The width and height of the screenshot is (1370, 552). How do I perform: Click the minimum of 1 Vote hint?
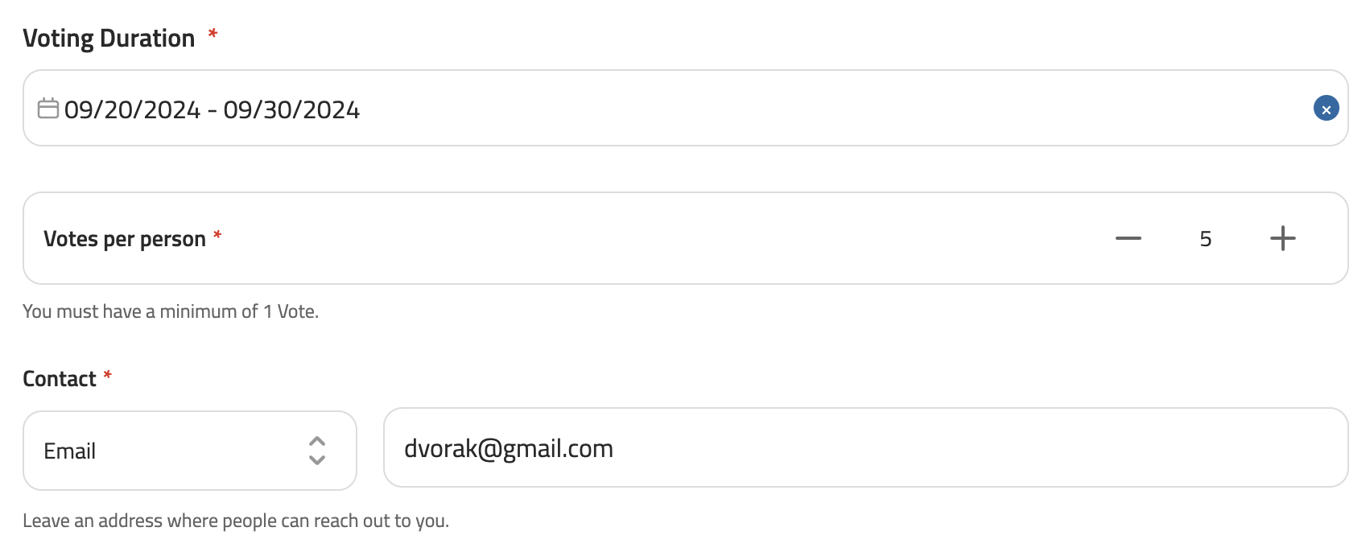[x=171, y=311]
